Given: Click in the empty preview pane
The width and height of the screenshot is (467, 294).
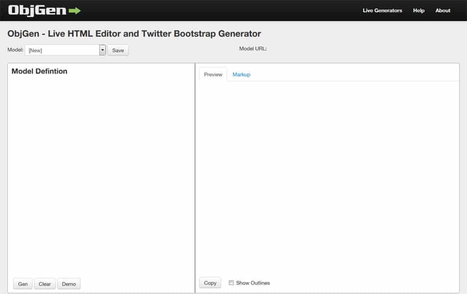Looking at the screenshot, I should click(x=327, y=176).
